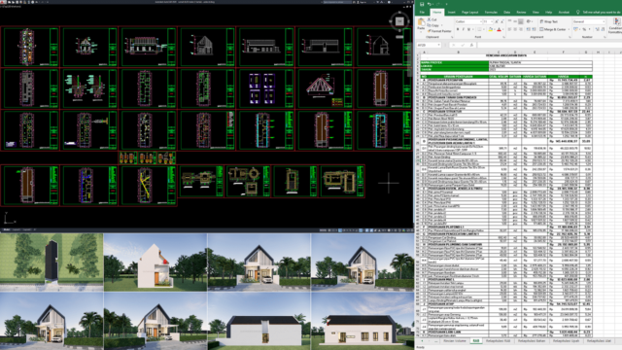Screen dimensions: 622x350
Task: Click the Cut scissors icon
Action: tap(429, 19)
